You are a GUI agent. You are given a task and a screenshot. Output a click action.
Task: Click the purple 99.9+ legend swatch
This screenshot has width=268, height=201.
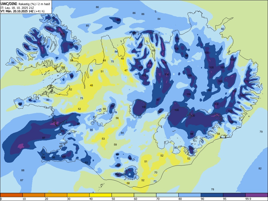click(256, 195)
